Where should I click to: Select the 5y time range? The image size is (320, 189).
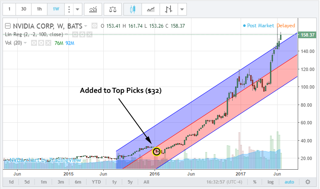point(130,182)
